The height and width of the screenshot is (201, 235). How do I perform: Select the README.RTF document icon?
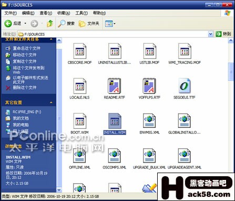[115, 86]
